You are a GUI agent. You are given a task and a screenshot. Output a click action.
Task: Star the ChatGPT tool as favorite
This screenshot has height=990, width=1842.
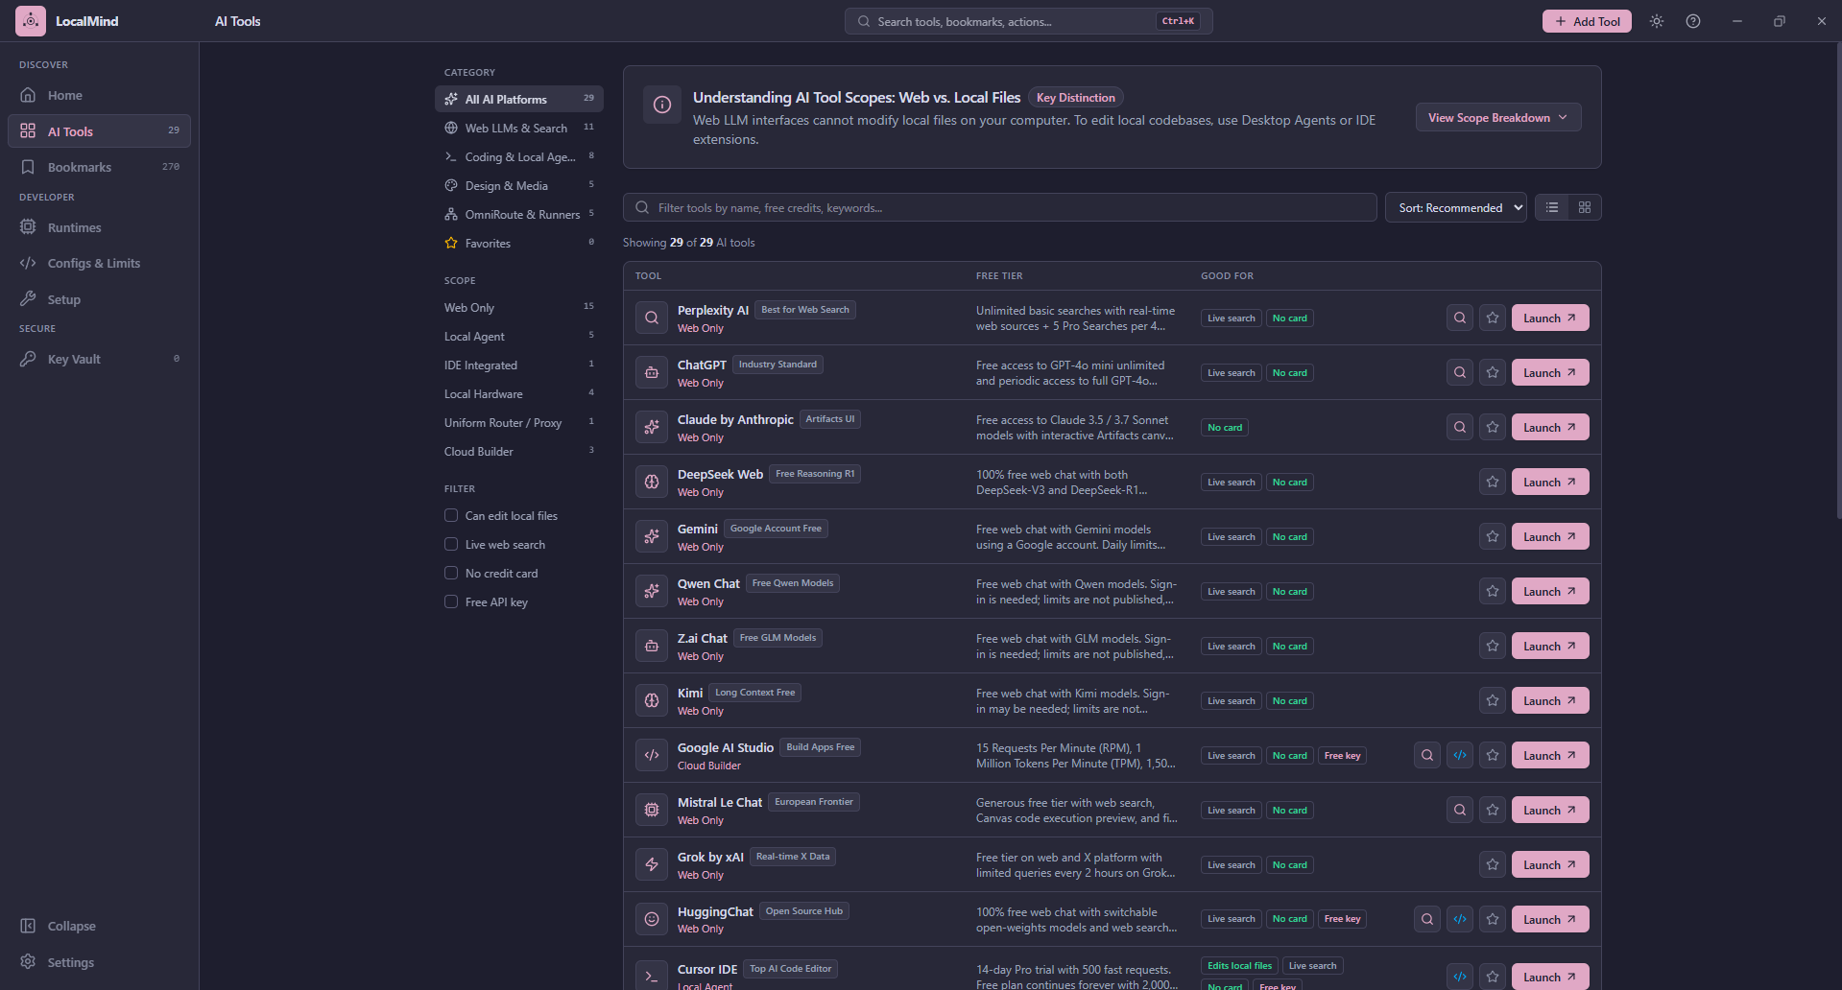pyautogui.click(x=1493, y=372)
